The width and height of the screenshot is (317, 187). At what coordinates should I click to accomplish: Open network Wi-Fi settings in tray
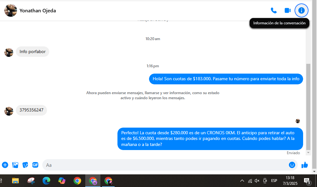click(x=250, y=181)
